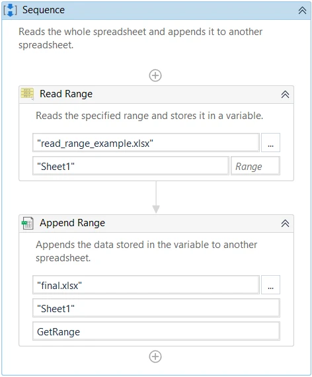Edit the "read_range_example.xlsx" path field

pos(146,143)
